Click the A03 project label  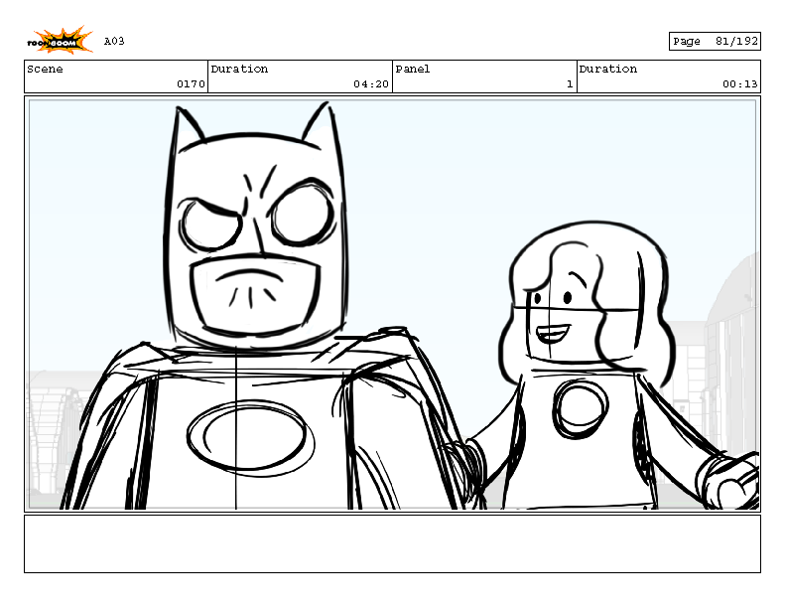pyautogui.click(x=114, y=41)
